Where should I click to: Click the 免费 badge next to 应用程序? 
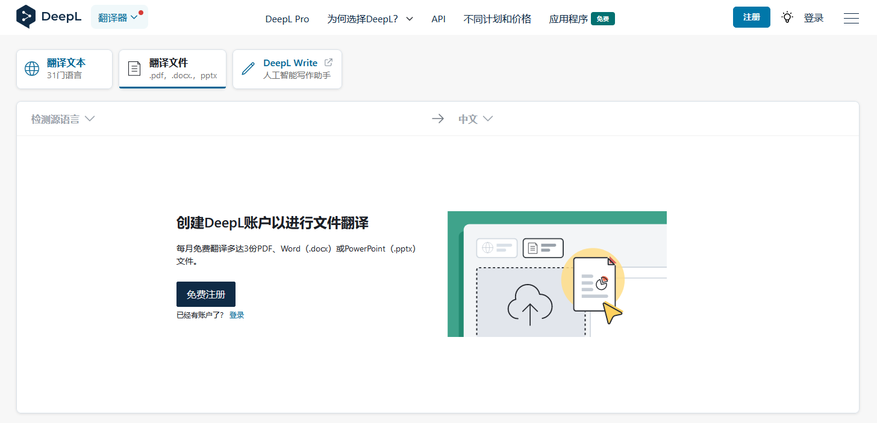coord(603,19)
